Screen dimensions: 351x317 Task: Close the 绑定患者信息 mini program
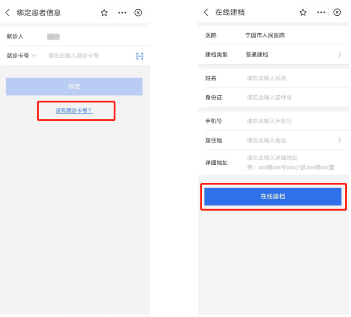pos(138,13)
